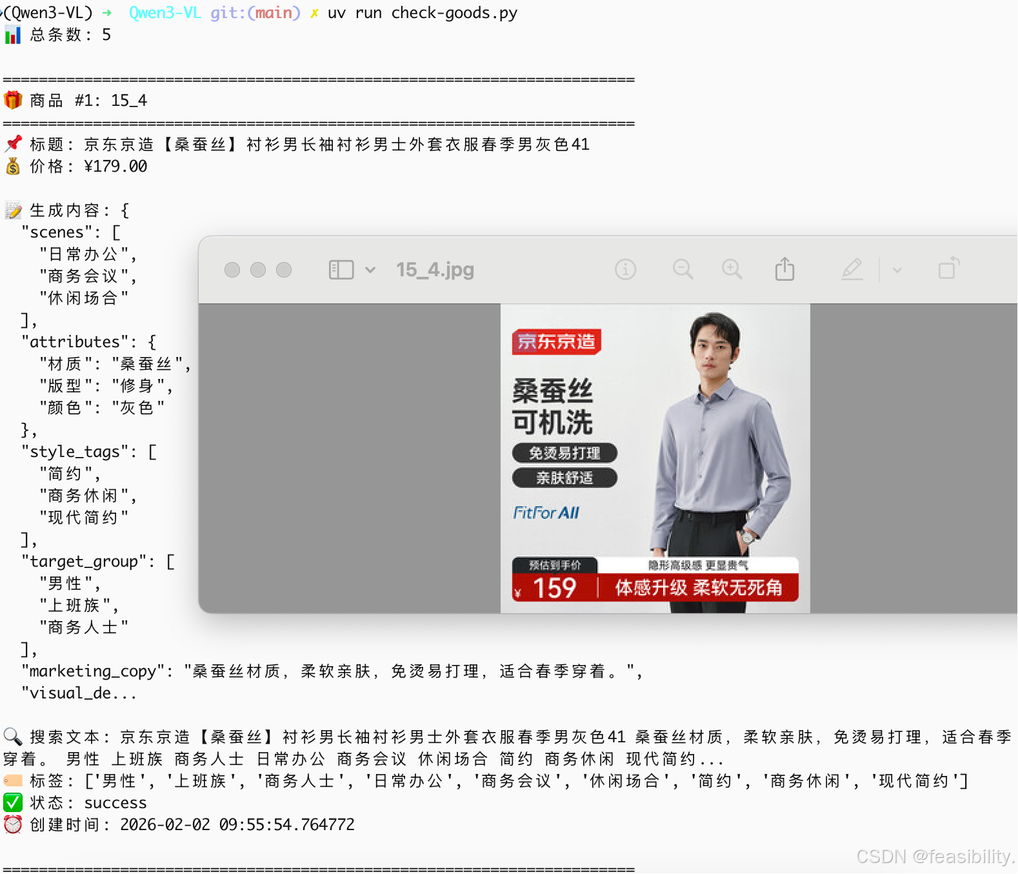The image size is (1018, 874).
Task: Click the "scenes" key in output
Action: tap(61, 232)
